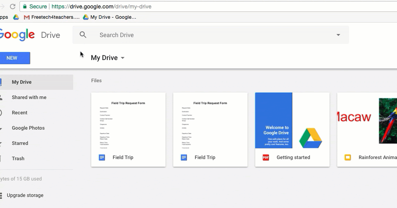Click the PDF icon beside Getting started
This screenshot has height=208, width=397.
pyautogui.click(x=266, y=158)
